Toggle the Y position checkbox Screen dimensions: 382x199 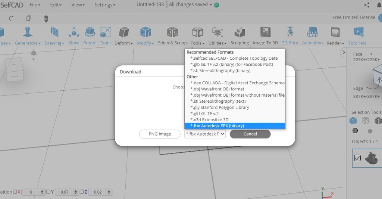click(x=48, y=192)
